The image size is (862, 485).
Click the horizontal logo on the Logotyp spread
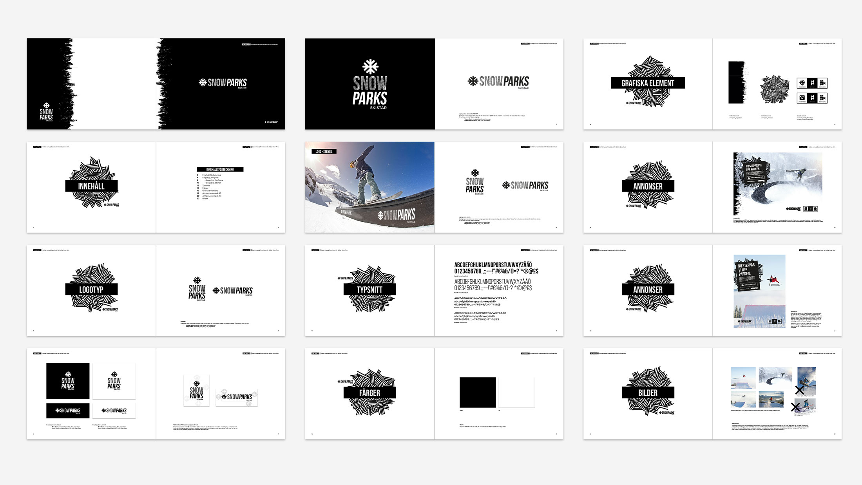pos(233,291)
